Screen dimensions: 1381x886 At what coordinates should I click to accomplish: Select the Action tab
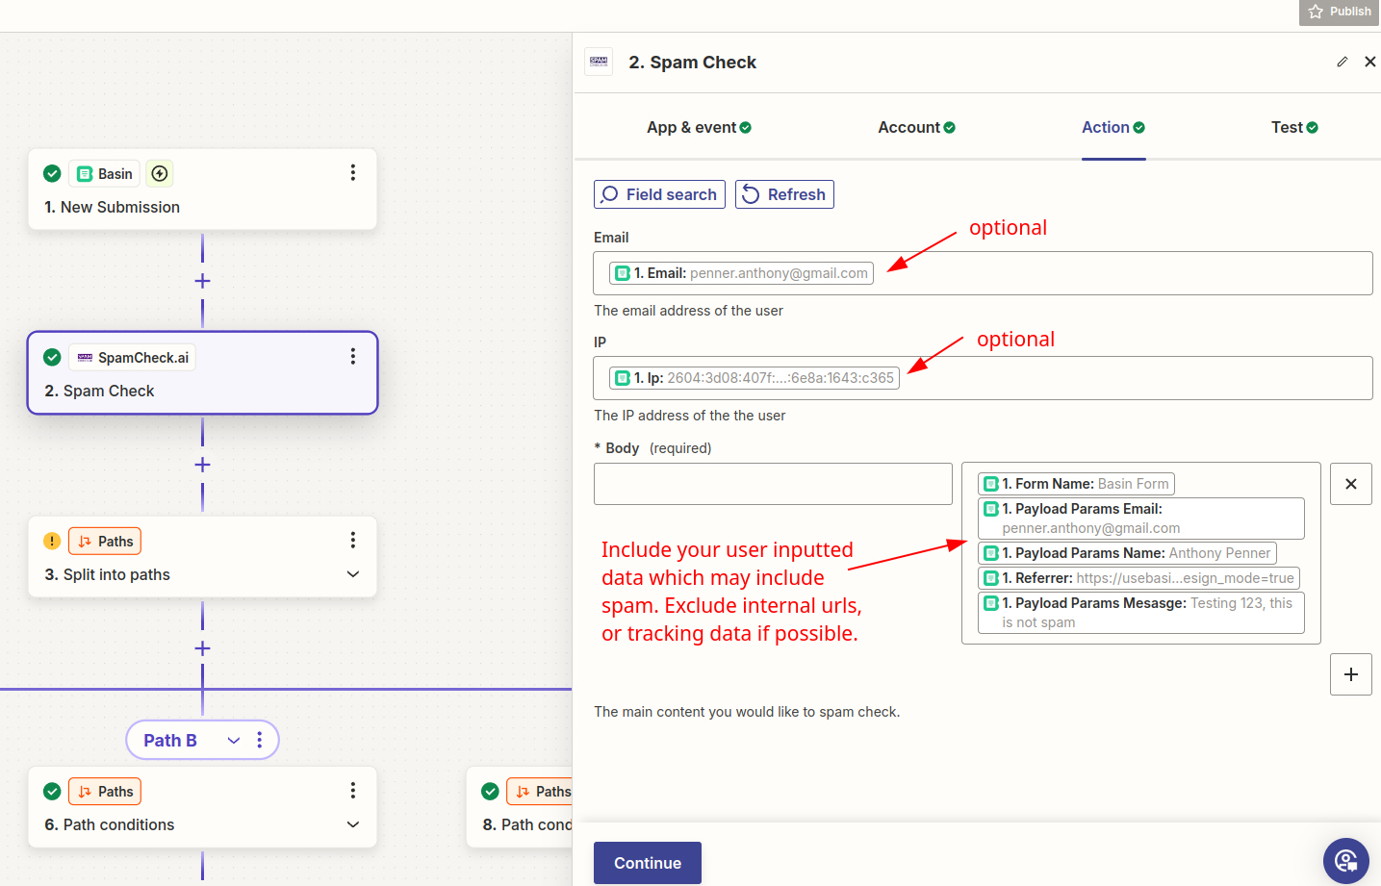pyautogui.click(x=1113, y=127)
